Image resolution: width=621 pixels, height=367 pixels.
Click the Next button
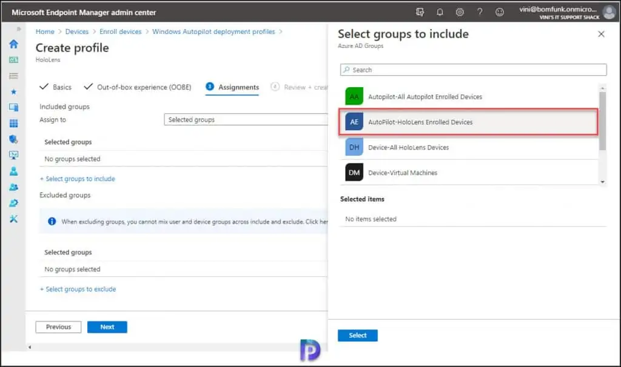[107, 327]
